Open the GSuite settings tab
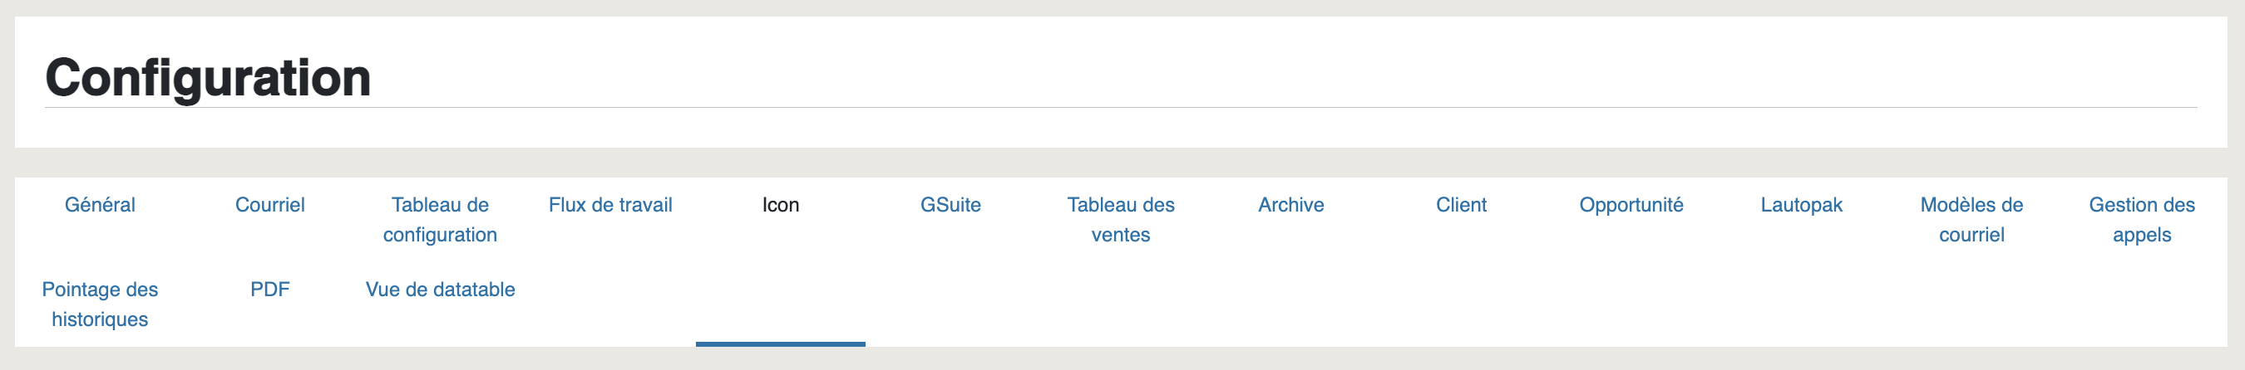2245x370 pixels. (x=951, y=205)
